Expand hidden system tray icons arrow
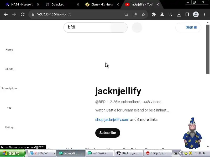 (181, 153)
